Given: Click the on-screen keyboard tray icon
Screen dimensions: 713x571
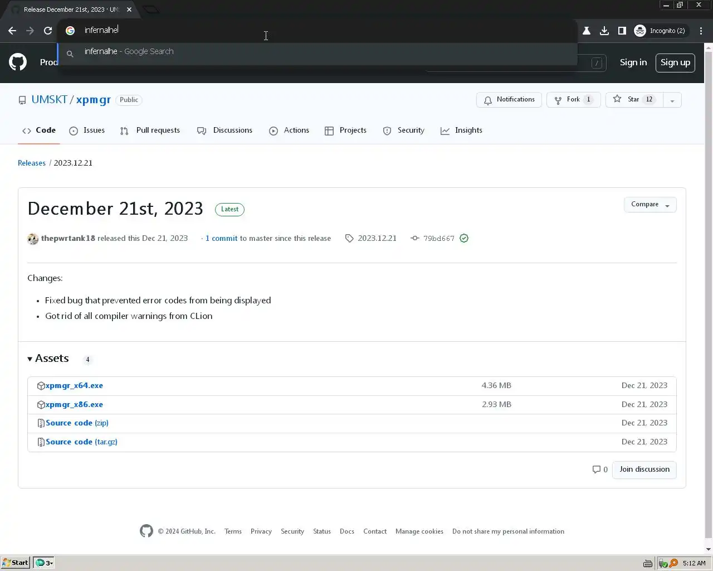Looking at the screenshot, I should (x=648, y=563).
